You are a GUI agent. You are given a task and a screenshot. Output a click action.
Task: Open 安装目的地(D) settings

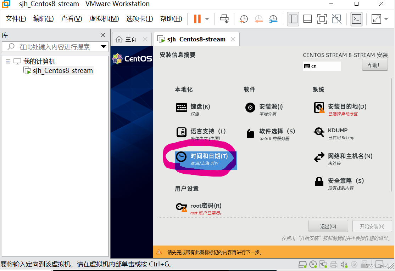pos(340,109)
